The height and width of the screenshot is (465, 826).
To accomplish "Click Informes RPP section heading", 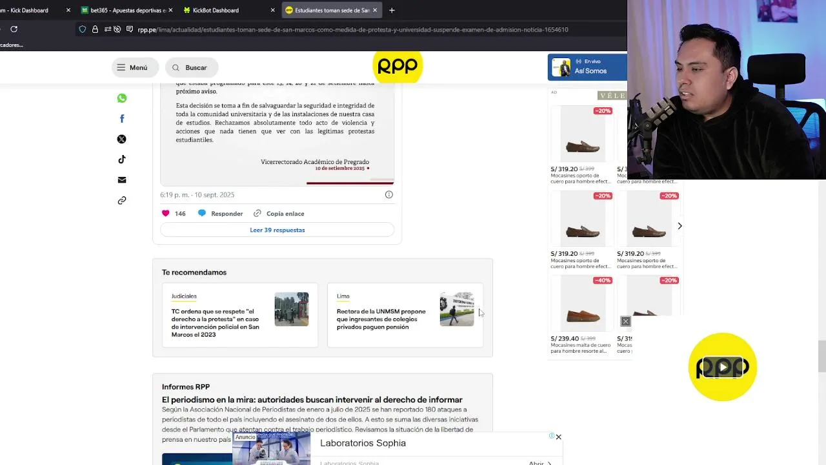I will point(186,387).
